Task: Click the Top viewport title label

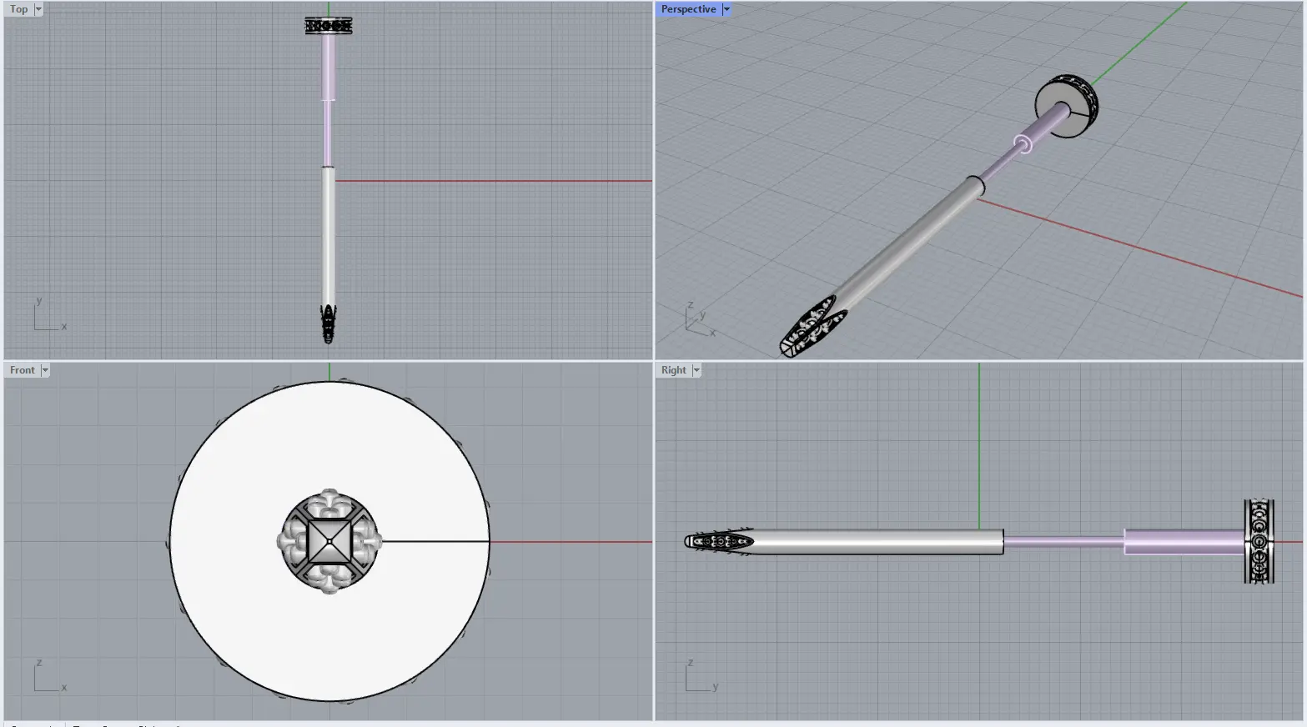Action: 18,9
